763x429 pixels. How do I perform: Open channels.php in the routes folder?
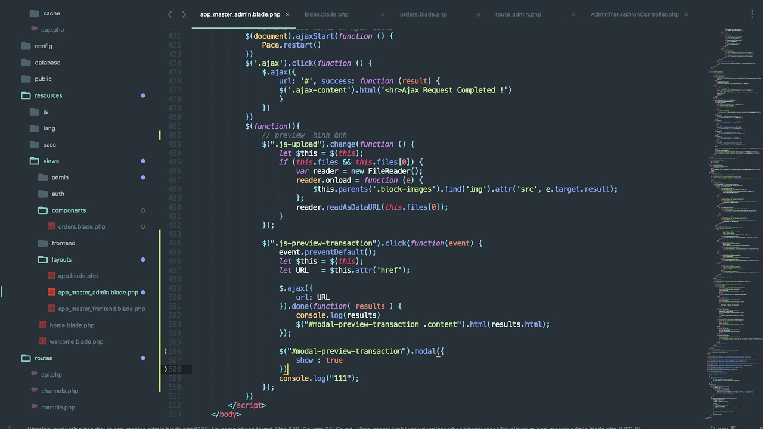point(60,391)
